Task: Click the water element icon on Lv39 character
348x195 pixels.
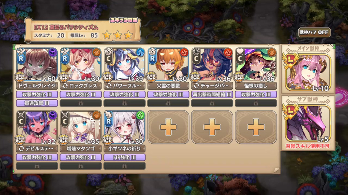Action: (x=140, y=52)
